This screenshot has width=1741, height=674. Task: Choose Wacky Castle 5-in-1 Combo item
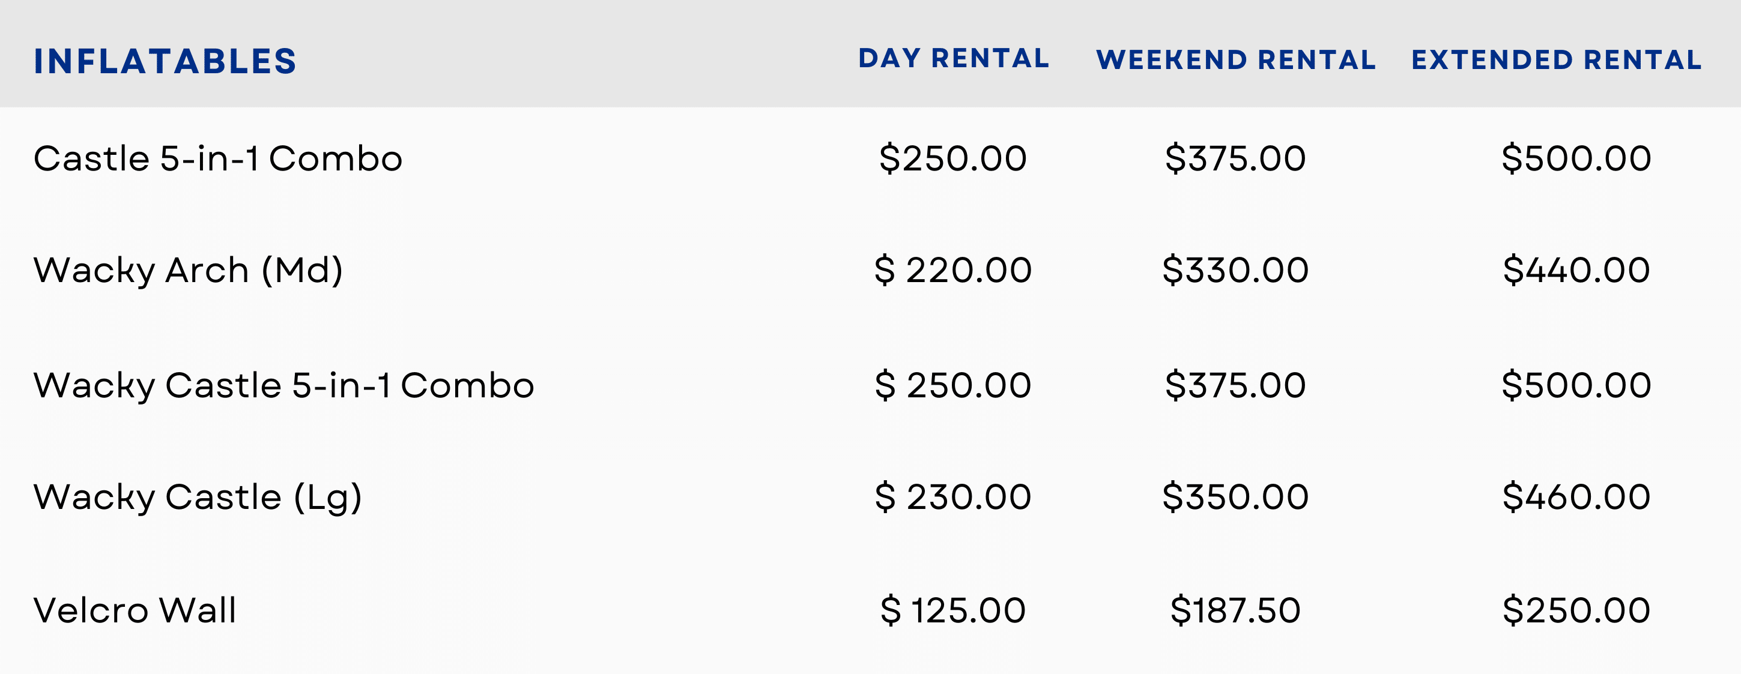[284, 386]
